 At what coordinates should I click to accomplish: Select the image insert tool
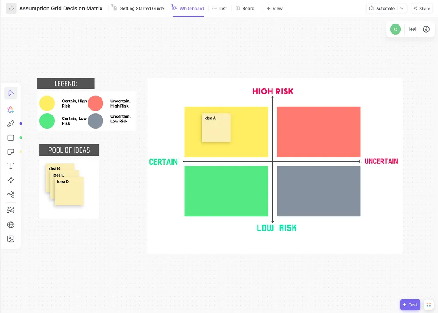pyautogui.click(x=11, y=239)
